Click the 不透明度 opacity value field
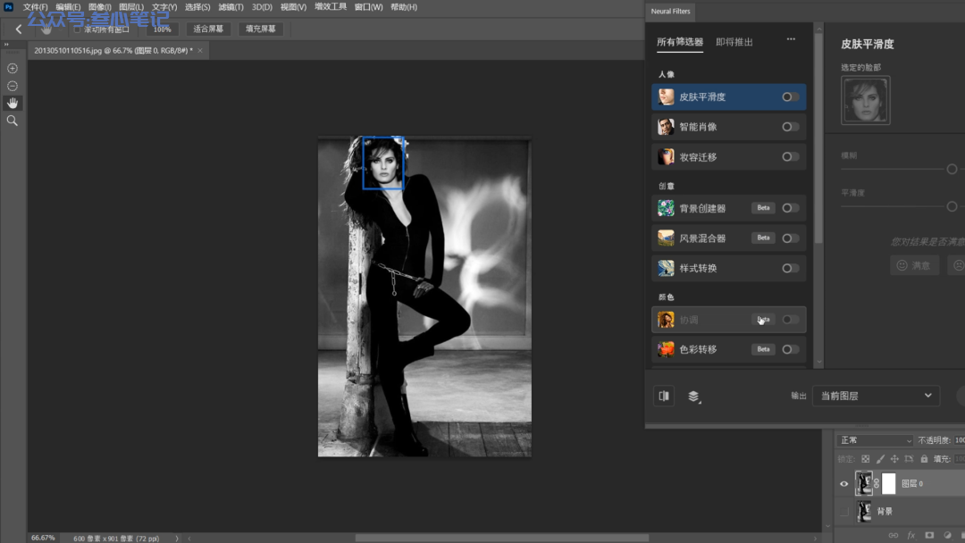This screenshot has height=543, width=965. click(958, 440)
